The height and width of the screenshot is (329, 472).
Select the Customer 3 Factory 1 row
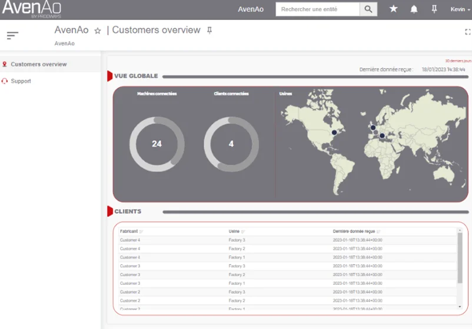click(x=287, y=283)
